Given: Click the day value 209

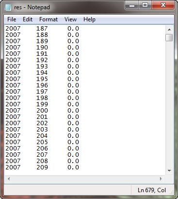Looking at the screenshot, I should pos(42,167).
